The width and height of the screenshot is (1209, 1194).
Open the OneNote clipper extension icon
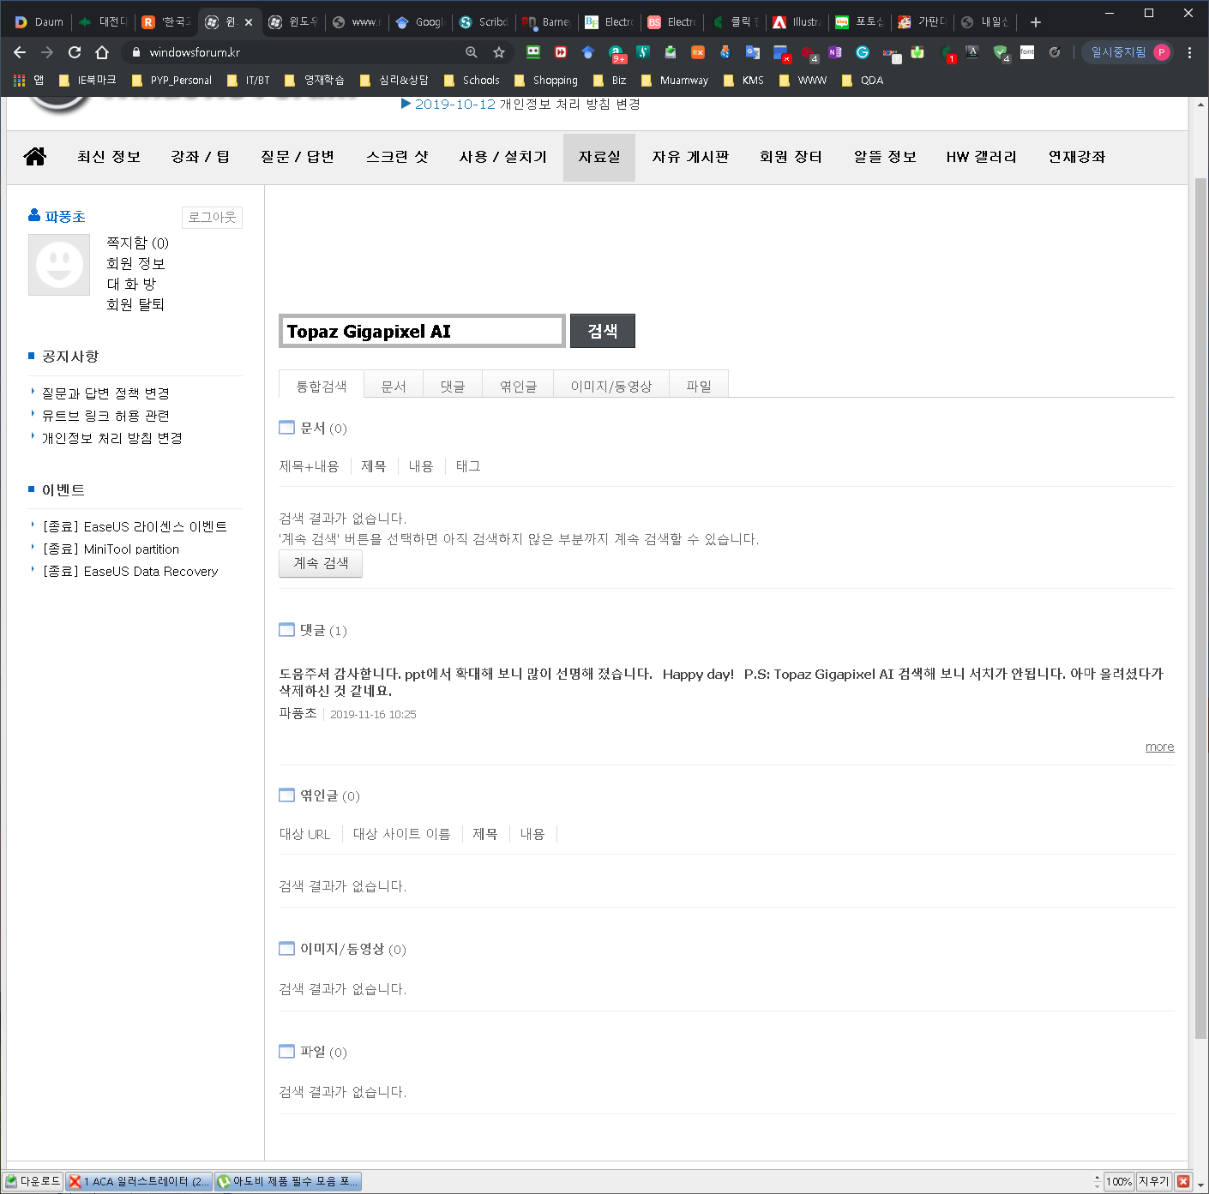pyautogui.click(x=835, y=52)
